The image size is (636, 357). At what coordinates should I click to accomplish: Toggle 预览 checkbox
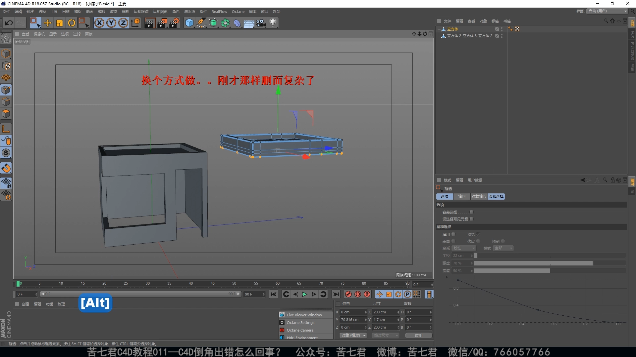pos(478,234)
